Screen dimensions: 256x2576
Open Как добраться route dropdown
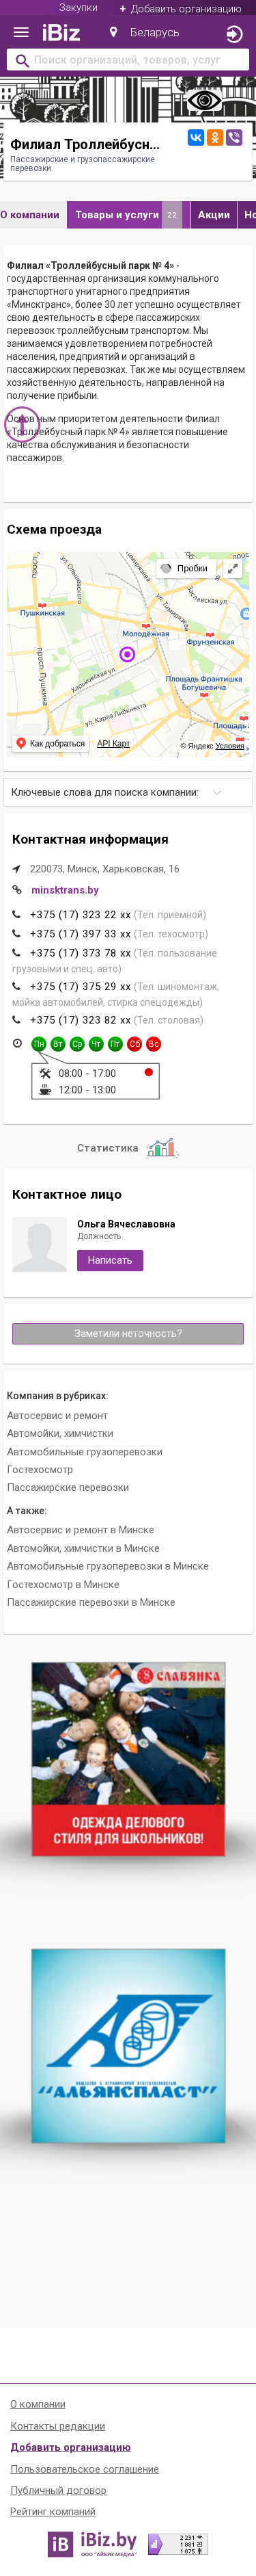pyautogui.click(x=51, y=743)
